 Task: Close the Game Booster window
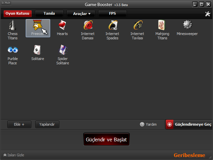[x=208, y=4]
